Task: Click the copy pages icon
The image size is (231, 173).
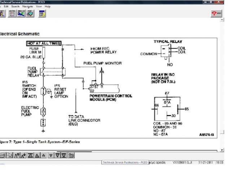Action: coord(9,155)
